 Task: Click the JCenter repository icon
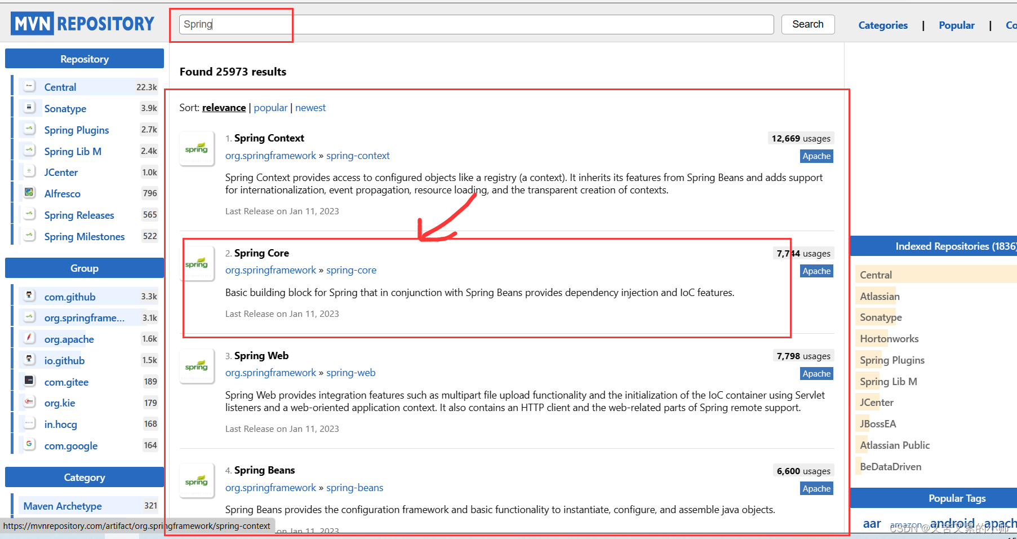tap(29, 171)
